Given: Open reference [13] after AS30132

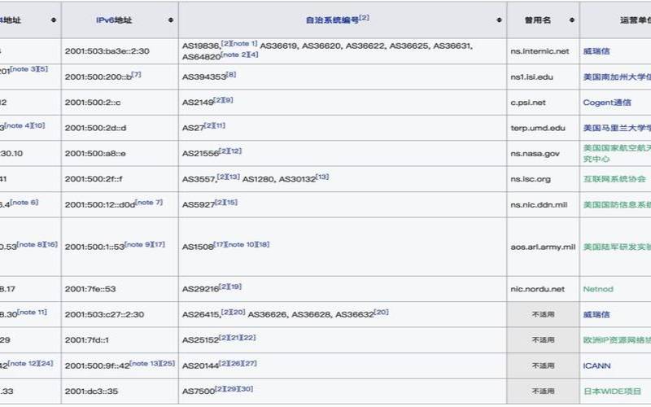Looking at the screenshot, I should pyautogui.click(x=322, y=177).
